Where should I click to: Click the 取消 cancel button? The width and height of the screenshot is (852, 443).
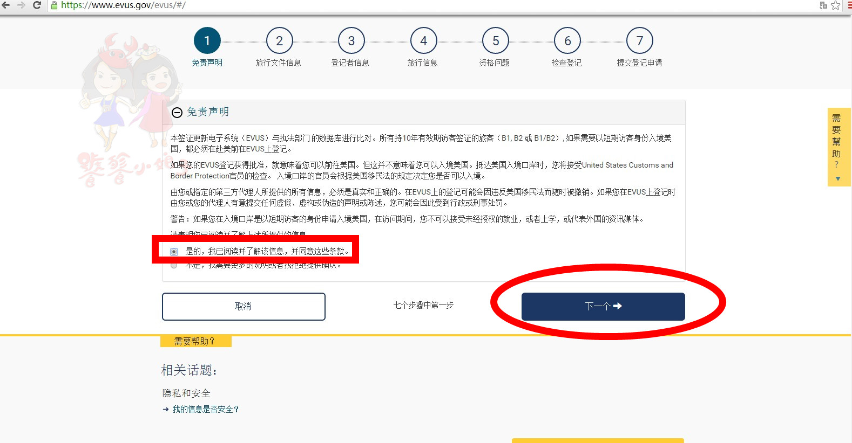coord(244,307)
